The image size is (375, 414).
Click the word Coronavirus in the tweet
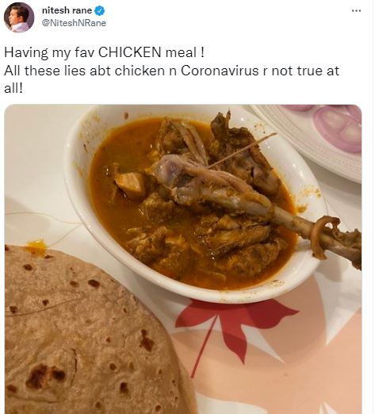[220, 71]
